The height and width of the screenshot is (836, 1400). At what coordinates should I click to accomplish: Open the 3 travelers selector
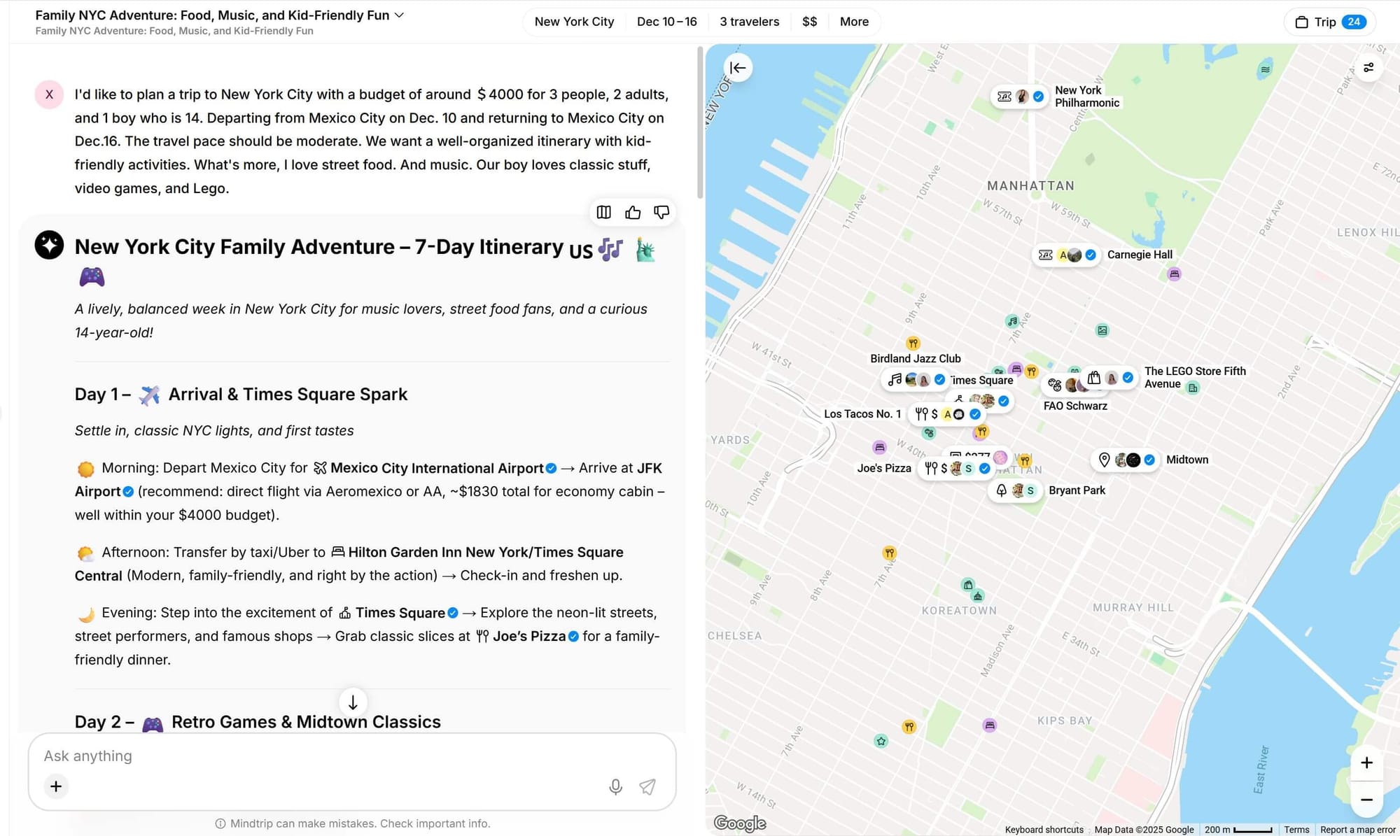749,22
